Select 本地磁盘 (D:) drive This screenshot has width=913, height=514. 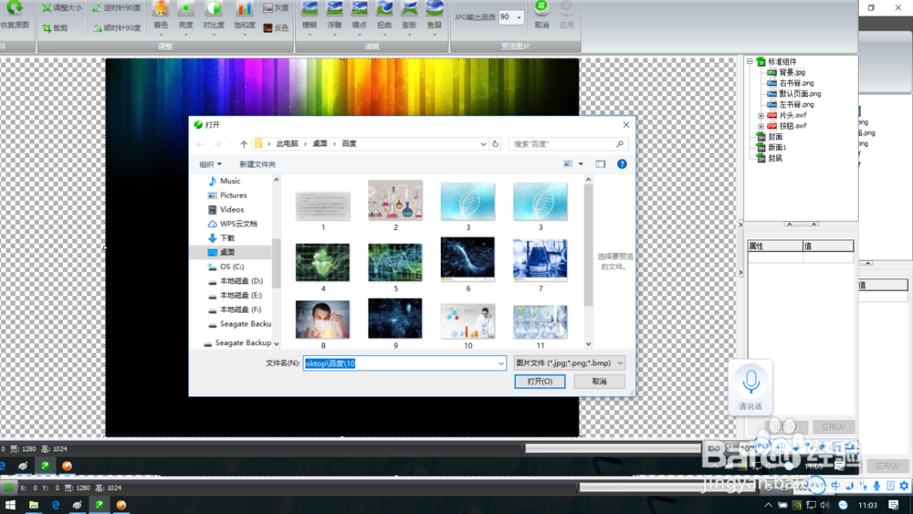[236, 281]
